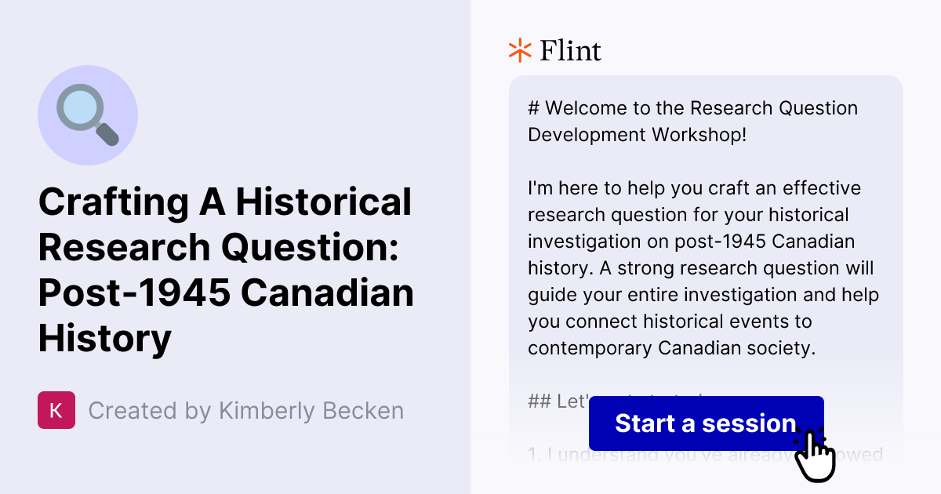Select the magnifier lens inside the research icon

[x=81, y=107]
